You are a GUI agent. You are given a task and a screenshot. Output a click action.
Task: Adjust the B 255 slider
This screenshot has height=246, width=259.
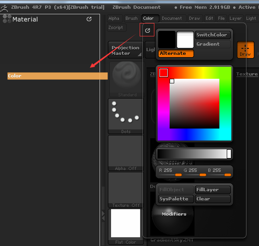pyautogui.click(x=219, y=172)
